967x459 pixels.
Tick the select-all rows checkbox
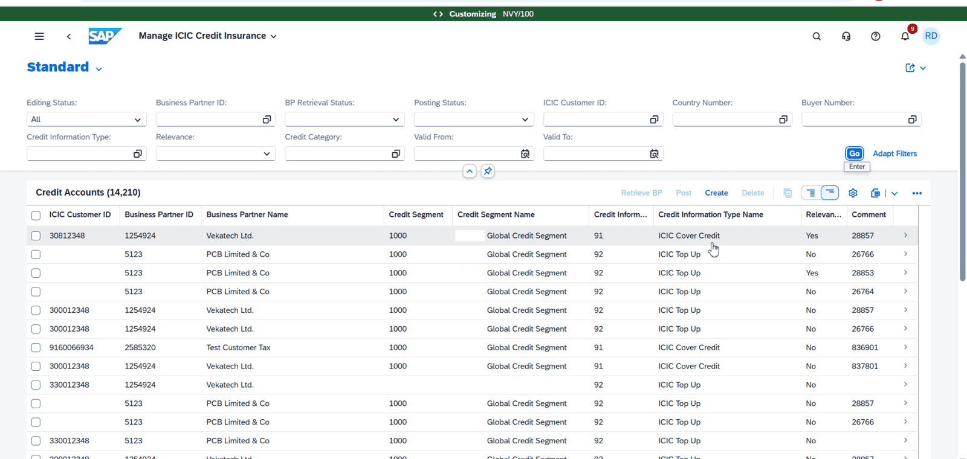(36, 216)
